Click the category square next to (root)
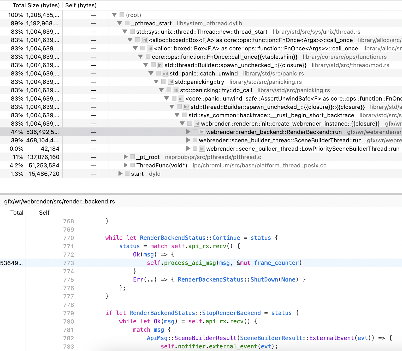 122,15
